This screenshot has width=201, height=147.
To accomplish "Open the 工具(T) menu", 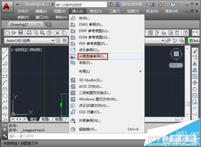I will 115,11.
